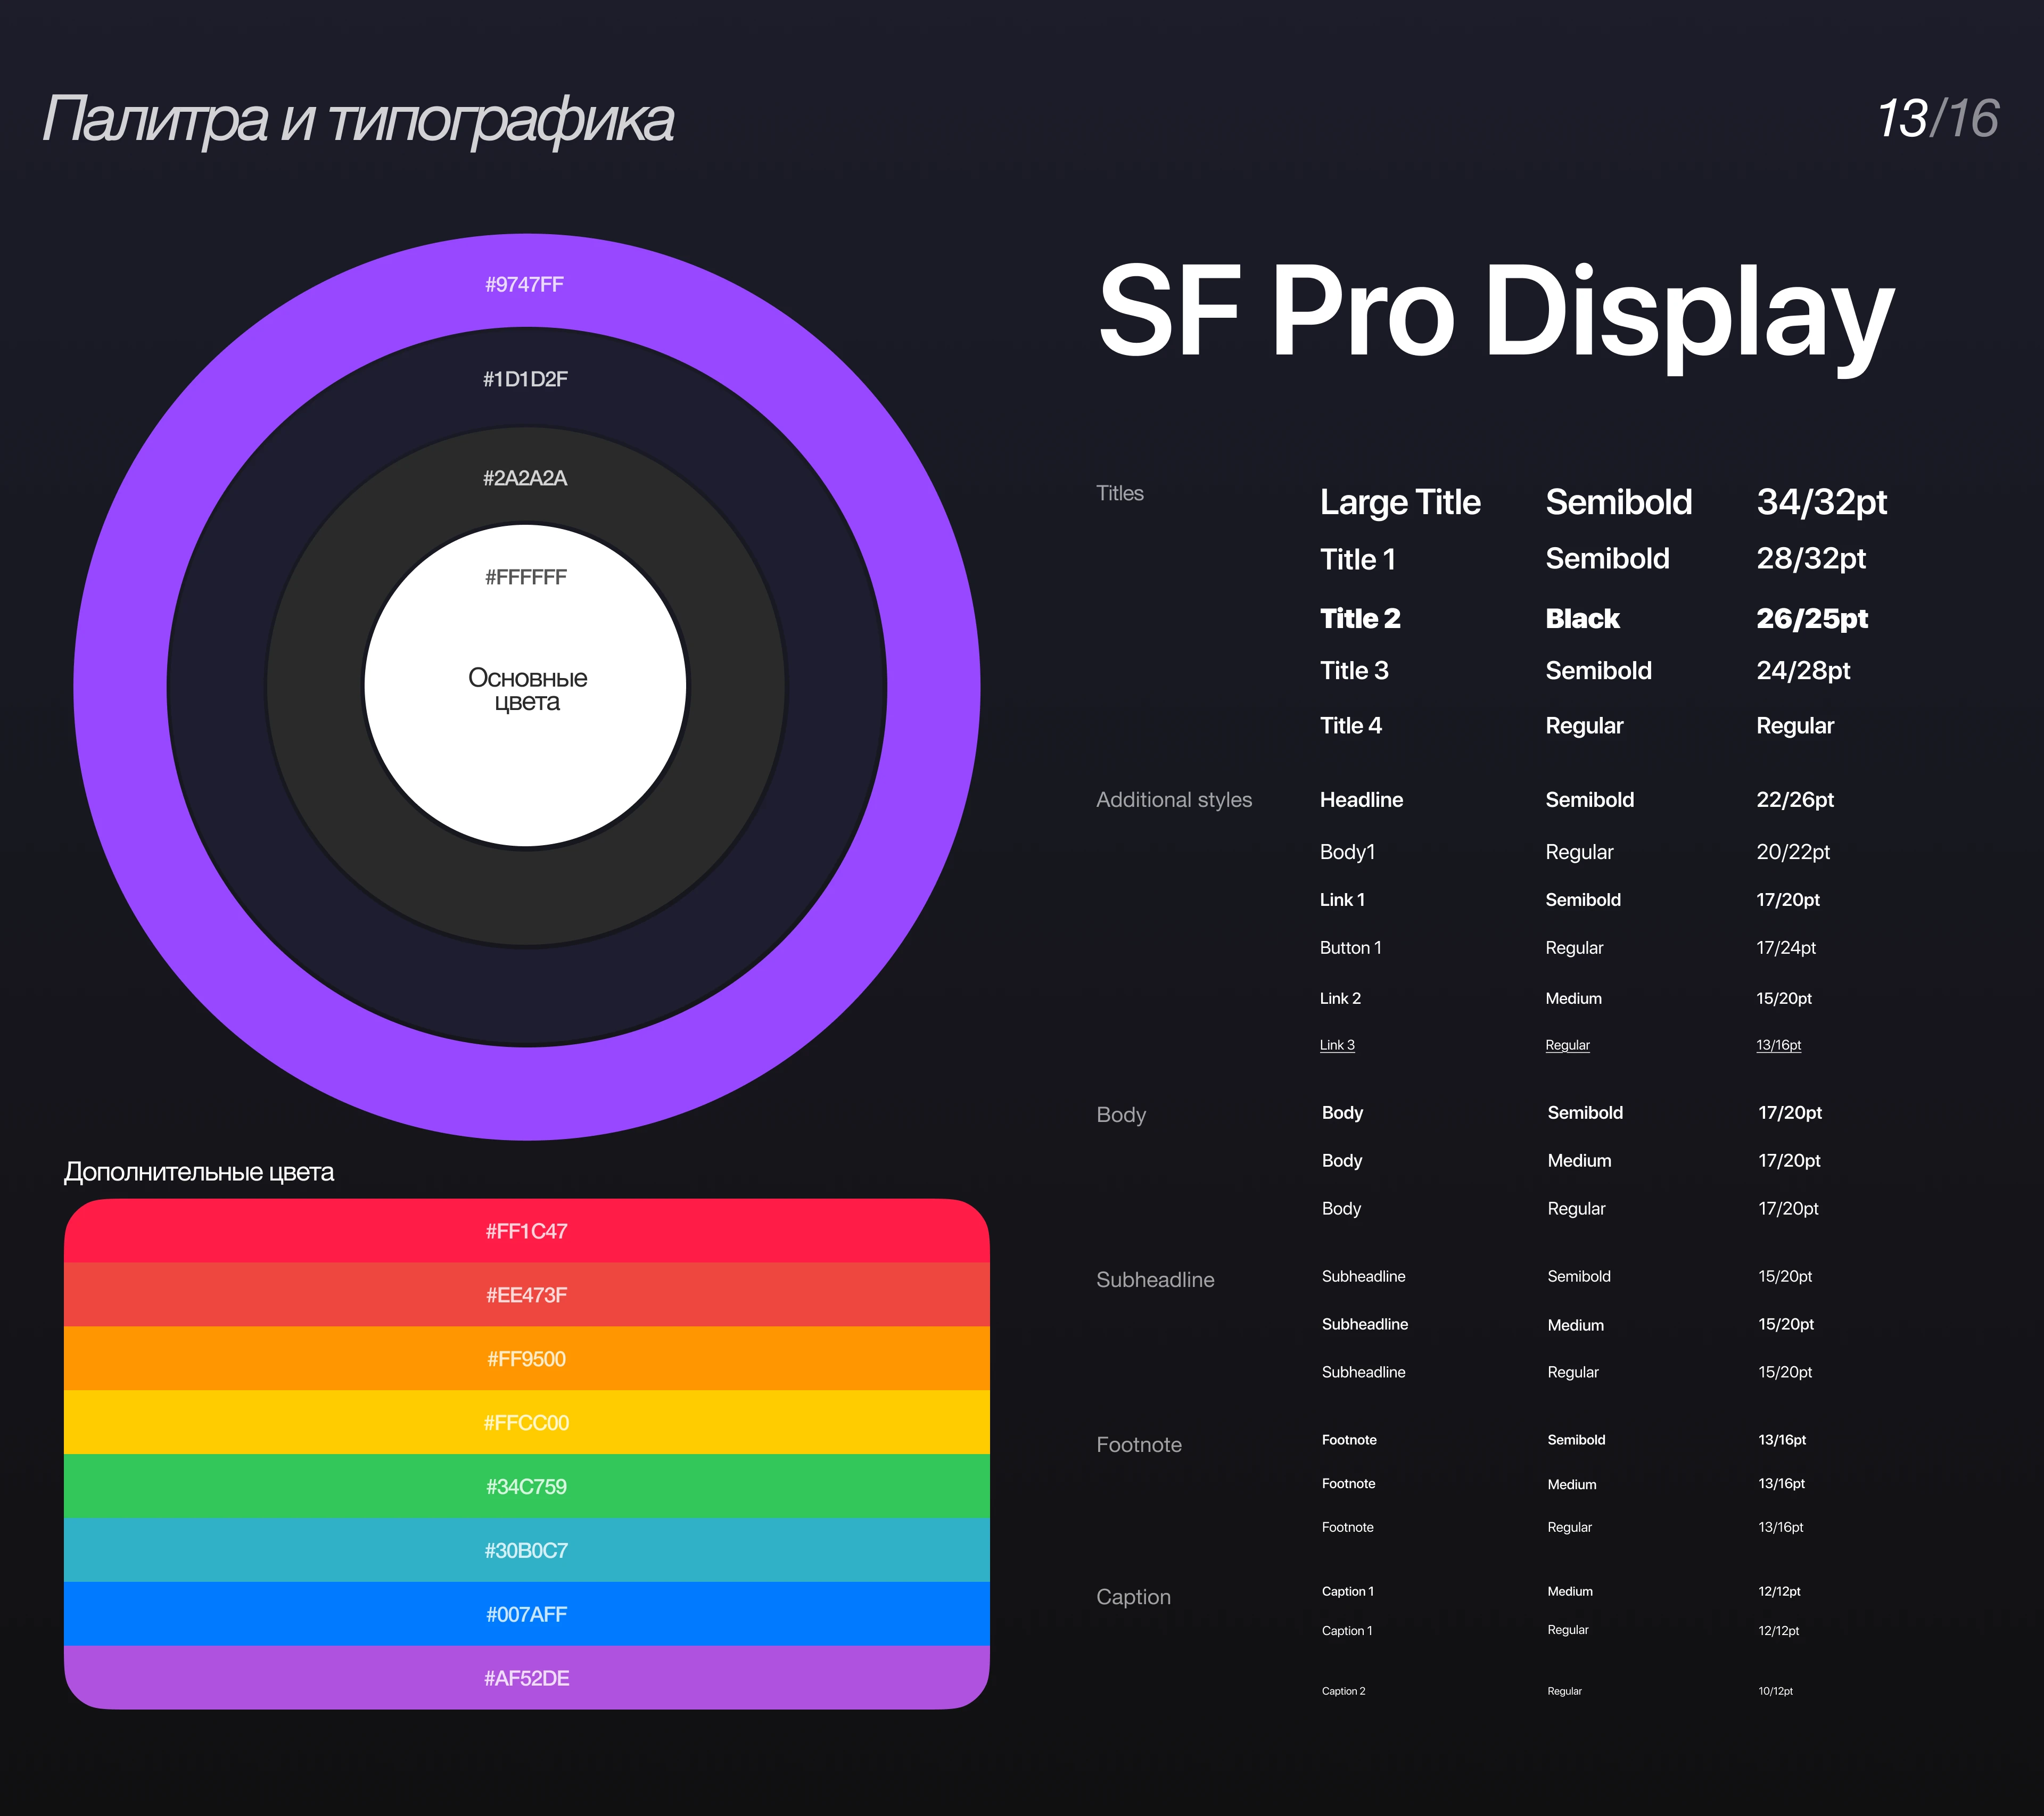2044x1816 pixels.
Task: Click the underlined Link 3 text
Action: pyautogui.click(x=1337, y=1045)
